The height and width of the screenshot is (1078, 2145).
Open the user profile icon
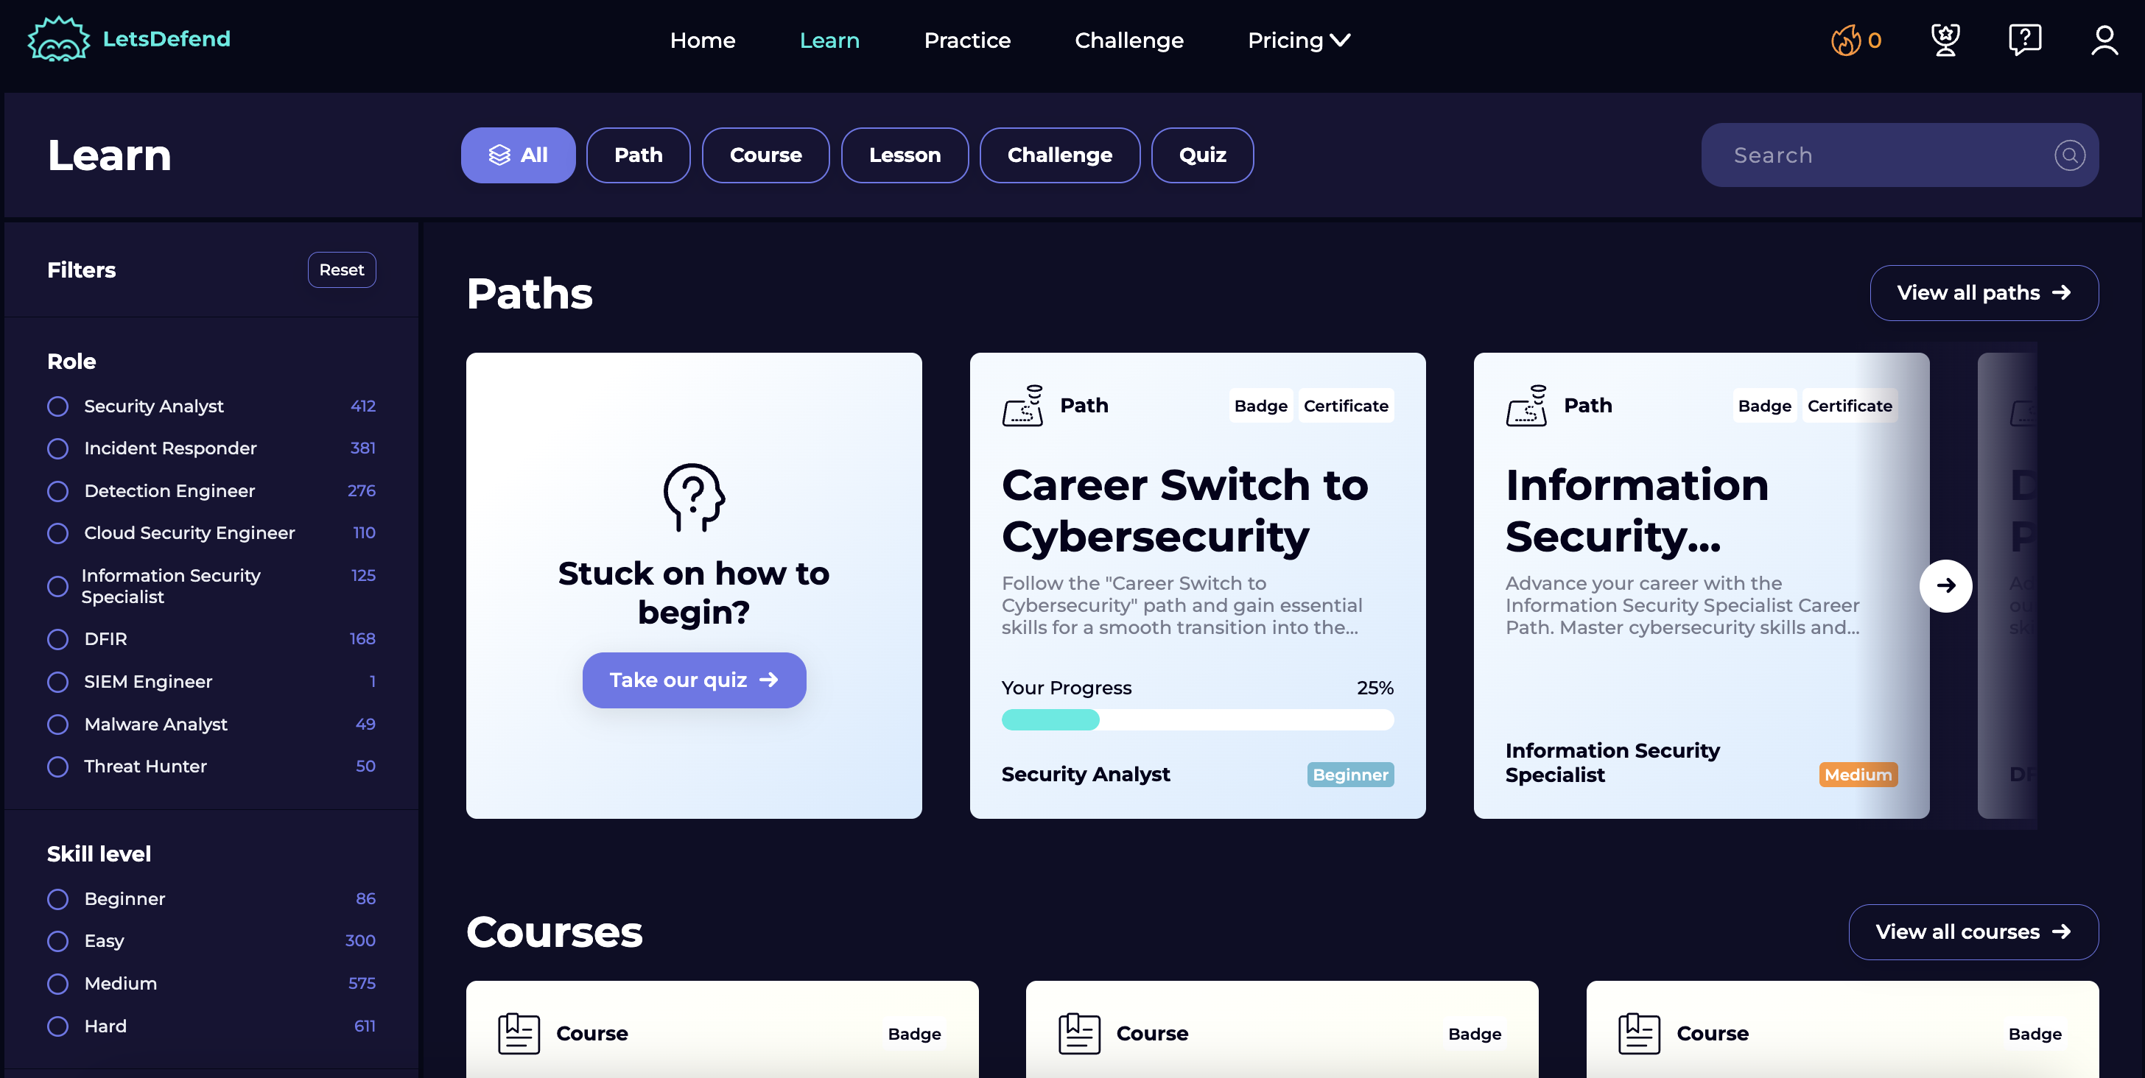tap(2104, 40)
